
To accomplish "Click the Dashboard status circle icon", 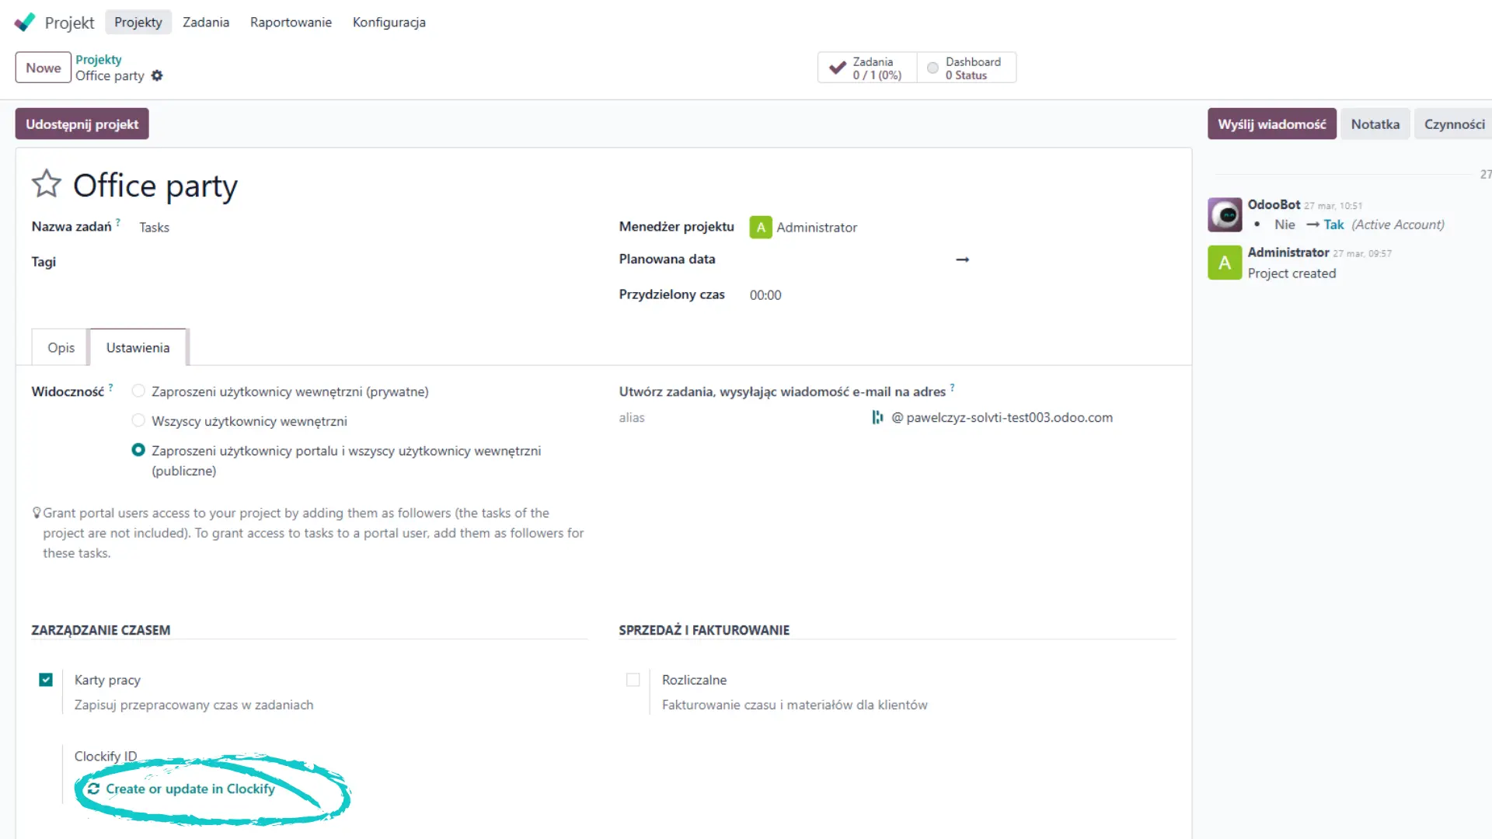I will point(932,68).
